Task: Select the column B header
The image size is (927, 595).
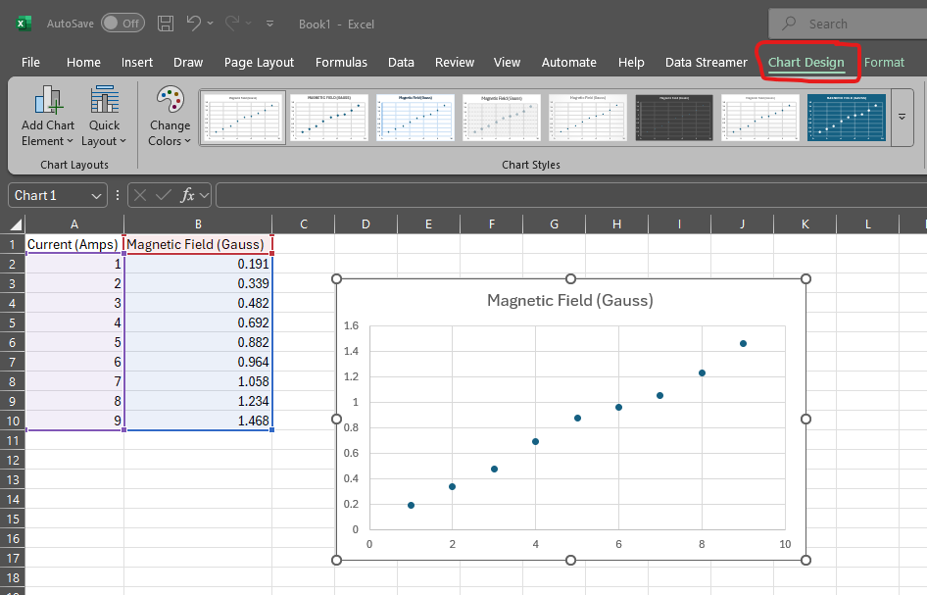Action: [x=198, y=223]
